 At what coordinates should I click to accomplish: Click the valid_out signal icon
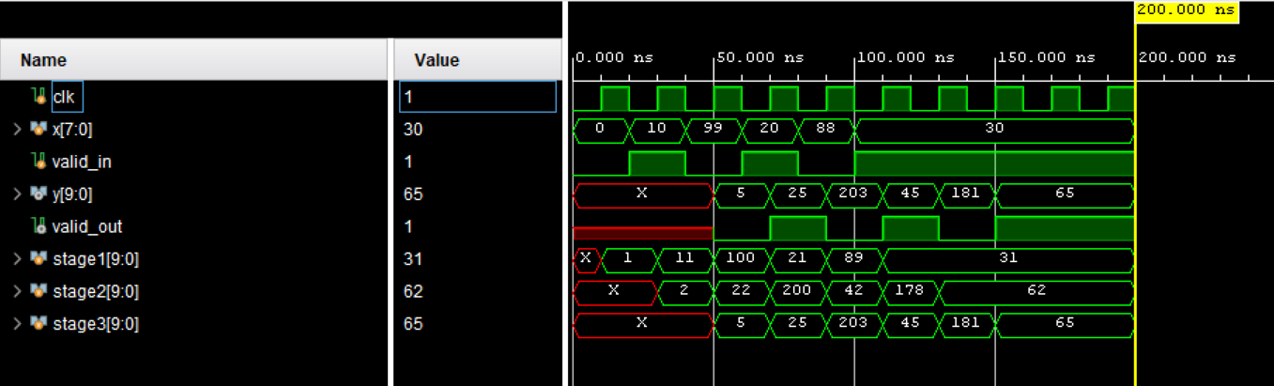click(x=38, y=226)
